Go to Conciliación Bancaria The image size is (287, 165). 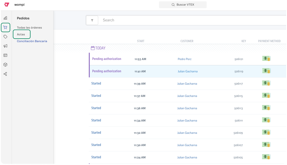[x=32, y=41]
